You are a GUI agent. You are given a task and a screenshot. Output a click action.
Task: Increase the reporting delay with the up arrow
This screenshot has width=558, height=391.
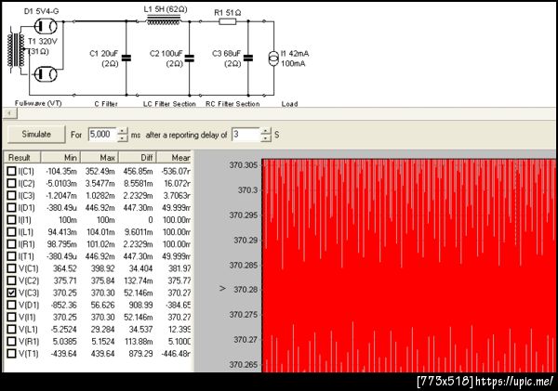pos(265,131)
